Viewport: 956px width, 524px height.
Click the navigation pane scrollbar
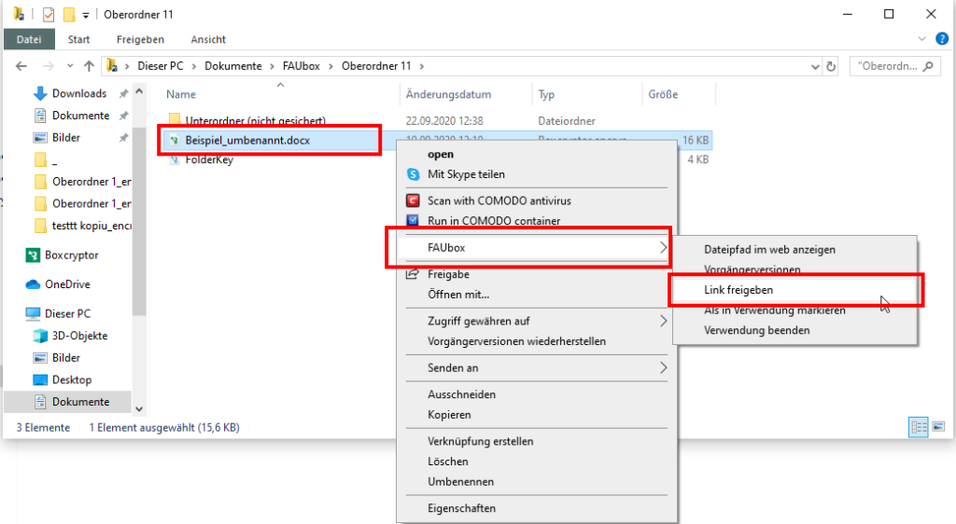tap(139, 233)
